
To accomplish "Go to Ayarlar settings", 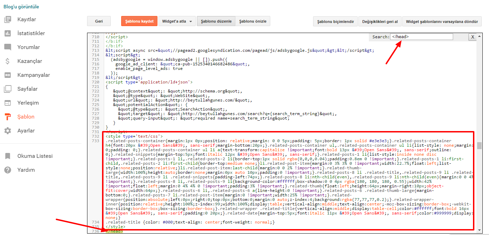I will (26, 131).
